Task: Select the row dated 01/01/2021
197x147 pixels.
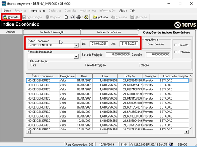Action: (x=107, y=80)
